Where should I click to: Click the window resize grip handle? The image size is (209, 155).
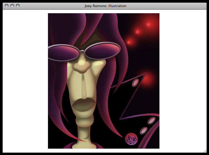pos(205,151)
